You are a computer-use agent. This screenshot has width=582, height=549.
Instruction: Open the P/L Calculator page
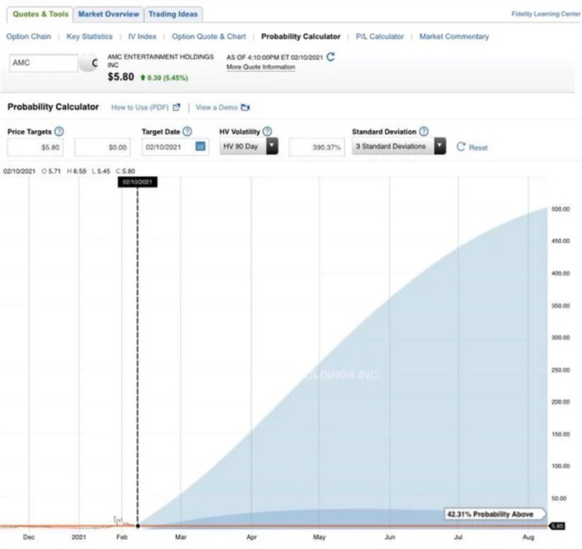click(380, 36)
